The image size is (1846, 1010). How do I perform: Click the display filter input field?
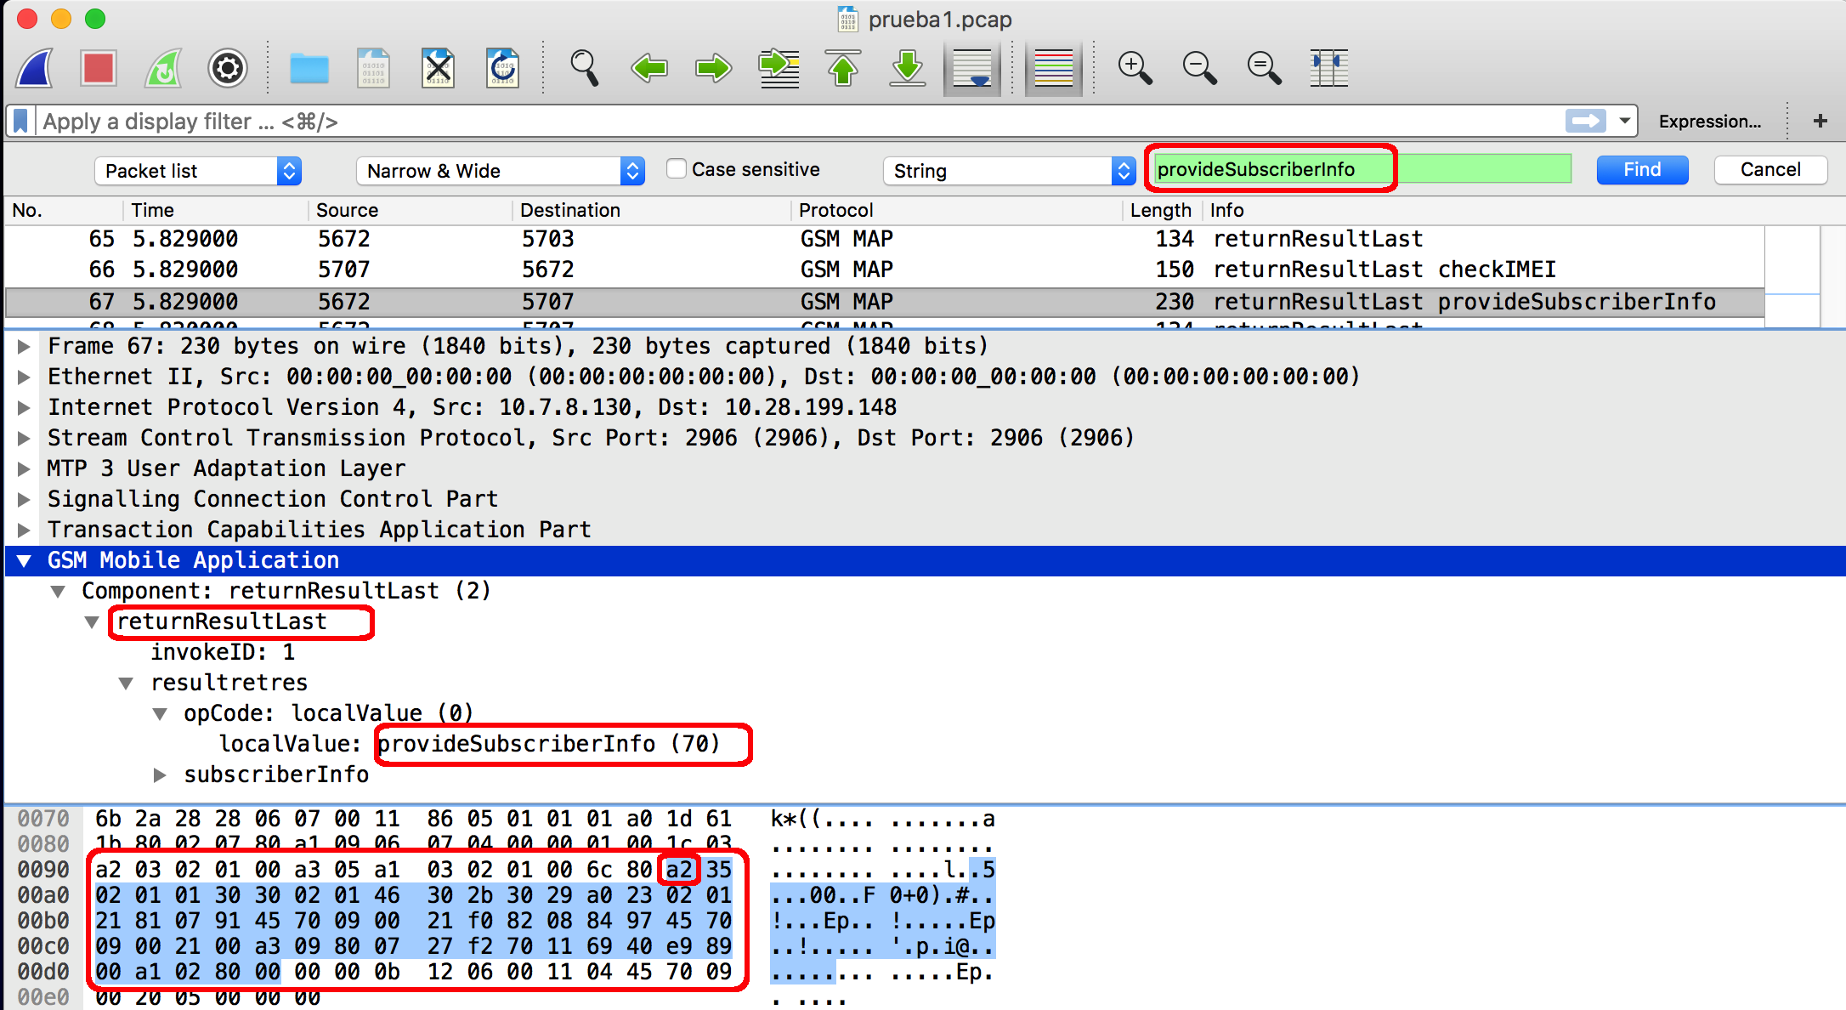(x=799, y=121)
